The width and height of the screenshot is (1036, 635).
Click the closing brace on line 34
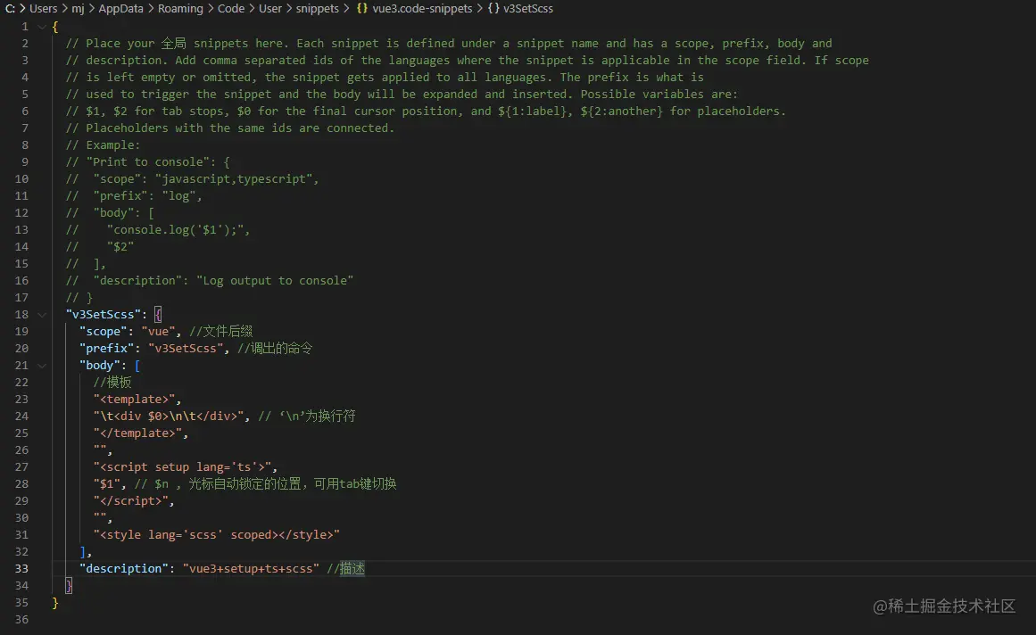[x=69, y=585]
